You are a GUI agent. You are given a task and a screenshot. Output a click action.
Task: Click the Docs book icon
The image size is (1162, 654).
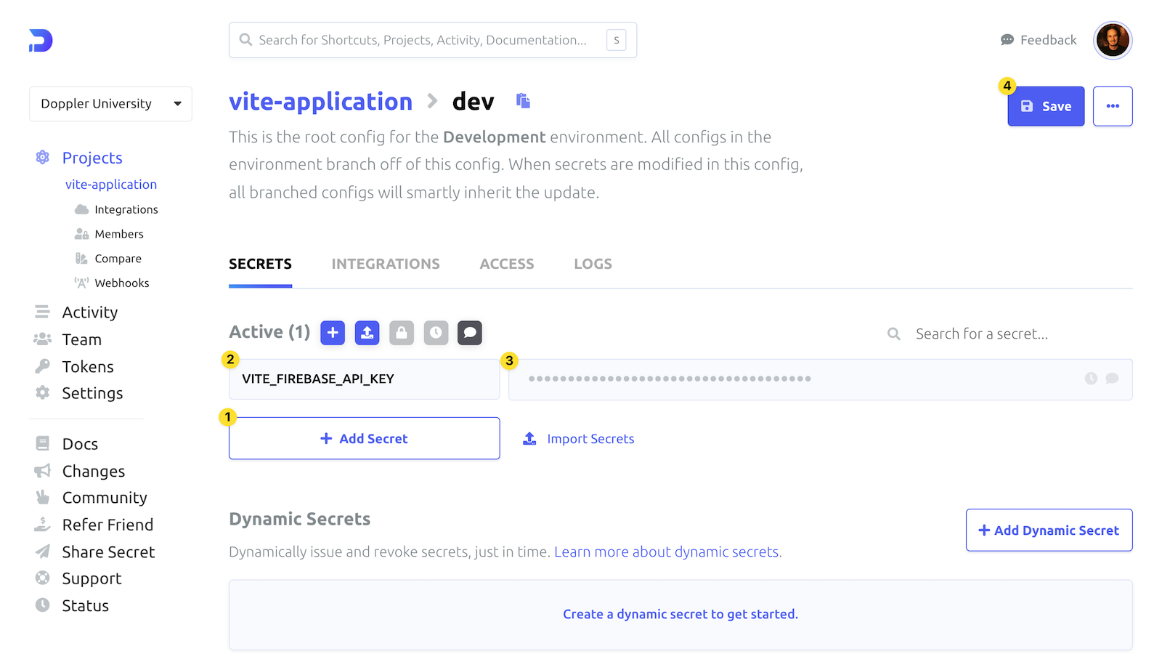click(x=43, y=443)
